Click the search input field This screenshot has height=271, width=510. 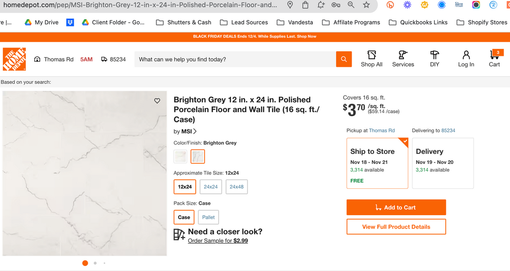(235, 59)
